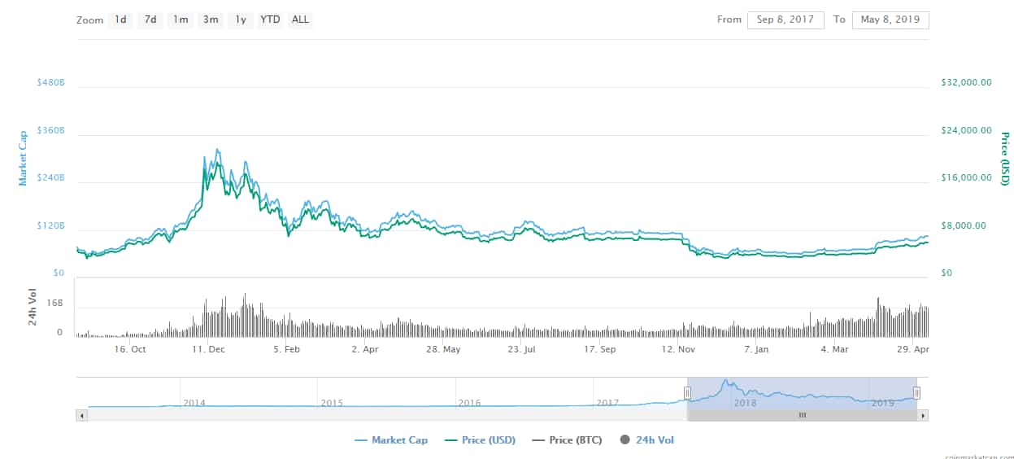The height and width of the screenshot is (459, 1014).
Task: Click the 29. Apr x-axis label
Action: click(912, 349)
